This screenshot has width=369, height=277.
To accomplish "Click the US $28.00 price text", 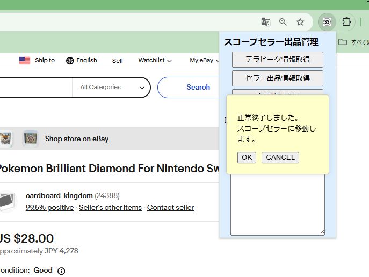I will coord(27,238).
